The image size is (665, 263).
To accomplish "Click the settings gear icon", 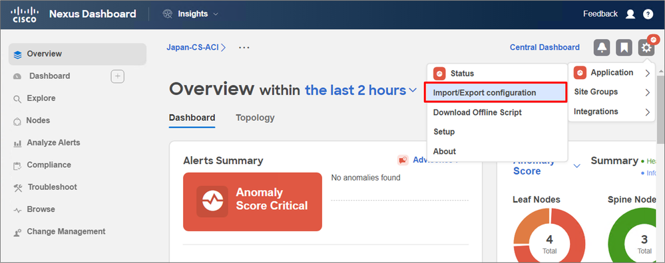I will [x=646, y=48].
